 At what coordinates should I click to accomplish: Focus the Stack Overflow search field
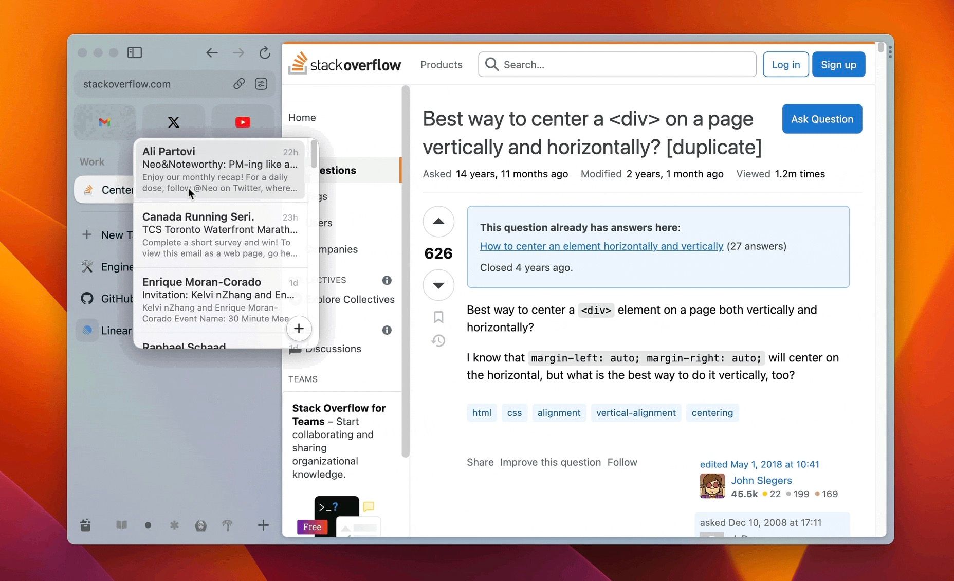click(x=617, y=65)
